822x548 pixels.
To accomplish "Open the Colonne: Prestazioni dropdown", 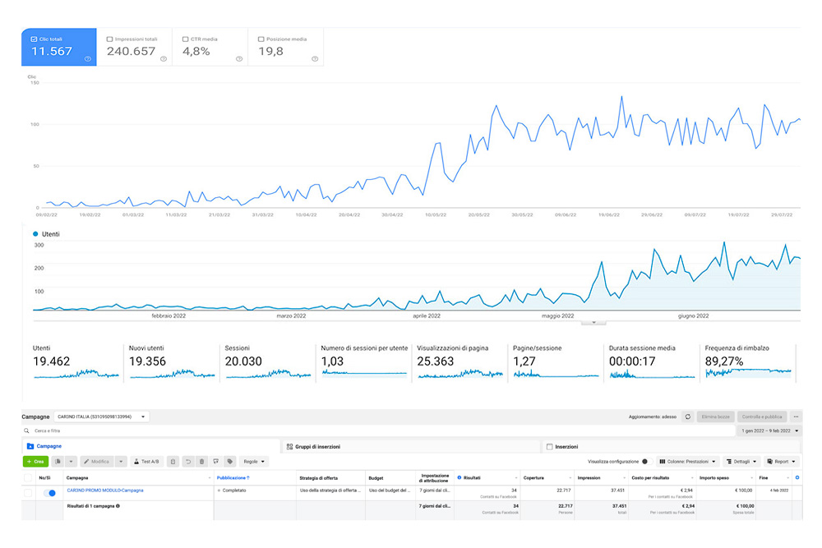I will [x=687, y=462].
